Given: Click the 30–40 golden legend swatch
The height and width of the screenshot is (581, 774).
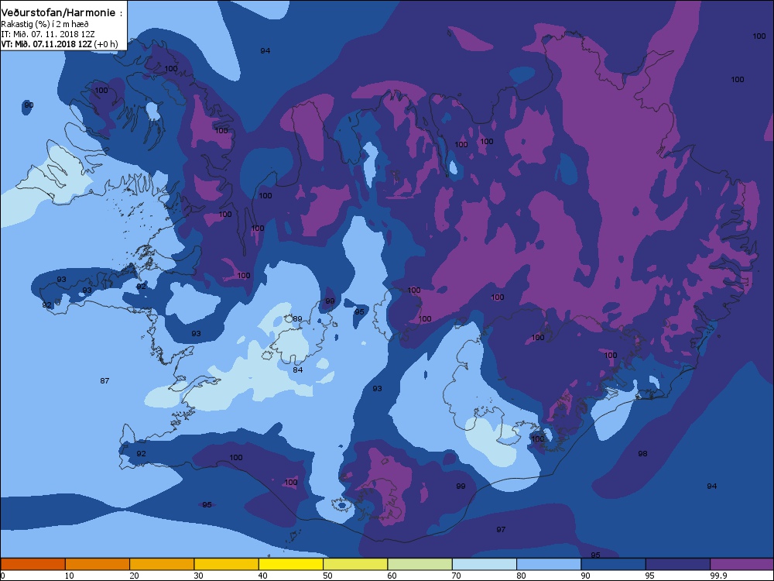Looking at the screenshot, I should (227, 564).
